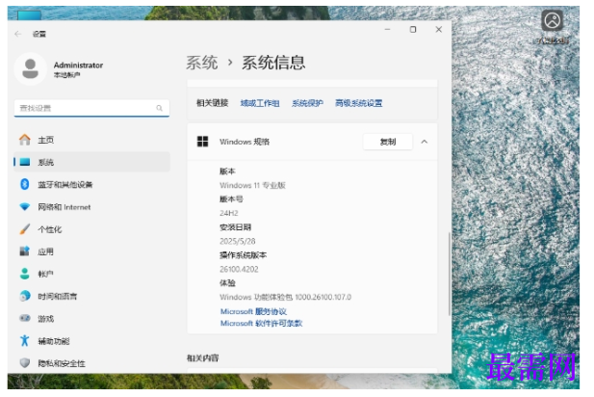Click the 复制 copy button
This screenshot has width=594, height=397.
[388, 142]
